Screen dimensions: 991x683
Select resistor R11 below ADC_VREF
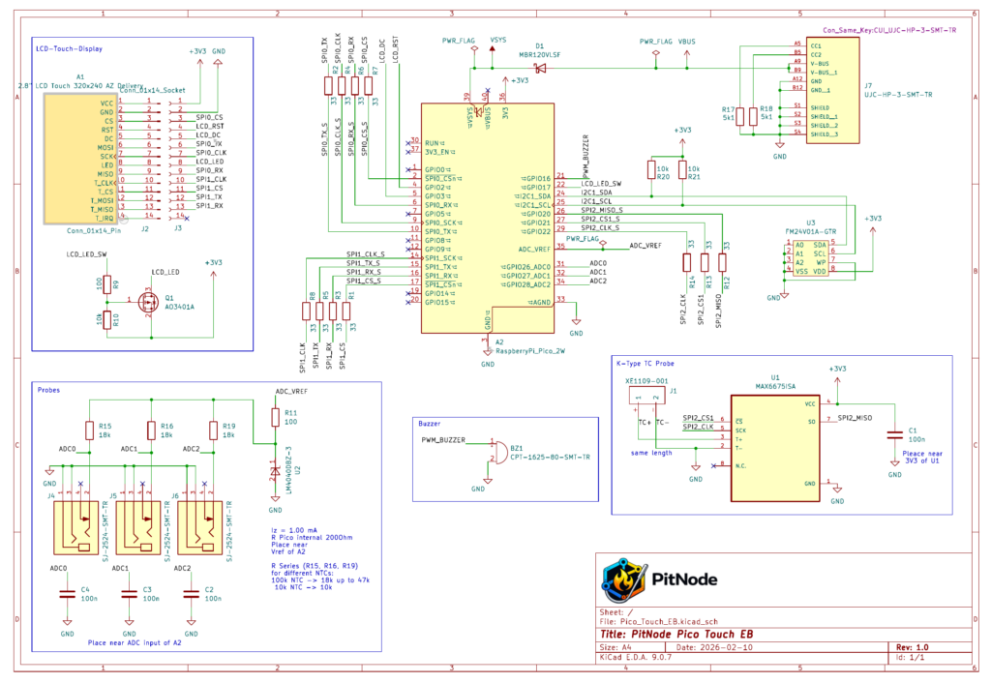[274, 418]
